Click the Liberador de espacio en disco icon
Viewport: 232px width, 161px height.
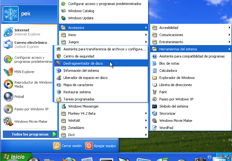pyautogui.click(x=59, y=78)
